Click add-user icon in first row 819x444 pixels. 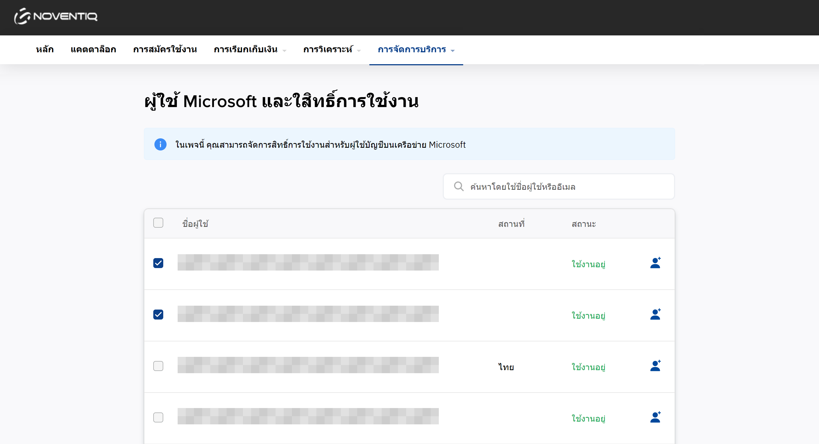(655, 263)
